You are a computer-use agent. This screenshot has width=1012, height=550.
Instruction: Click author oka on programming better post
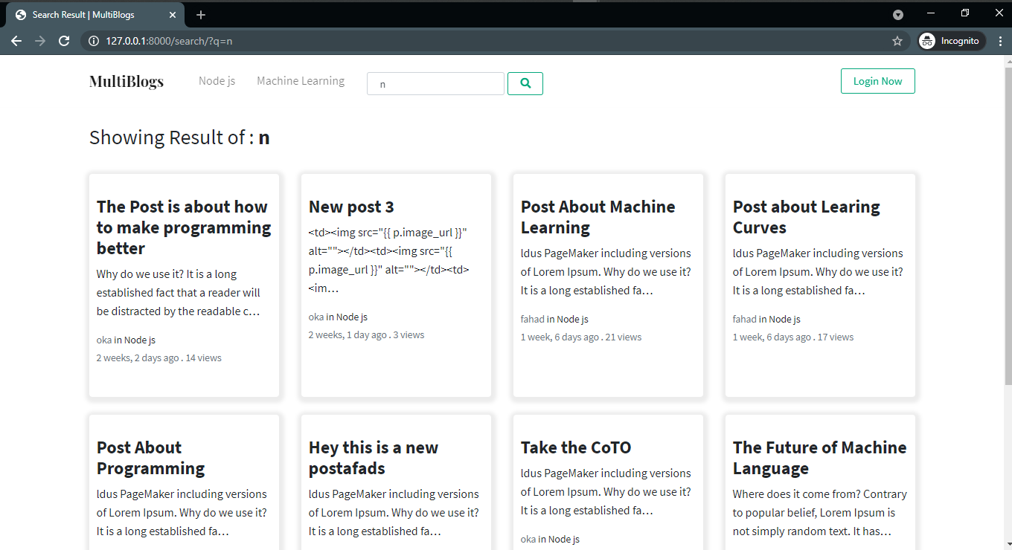point(104,340)
